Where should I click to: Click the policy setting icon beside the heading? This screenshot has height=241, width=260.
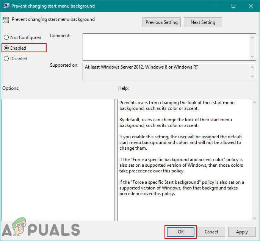6,20
